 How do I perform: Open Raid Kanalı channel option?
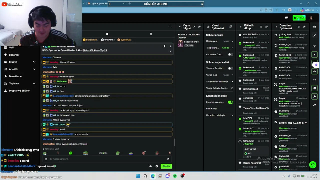[x=211, y=108]
